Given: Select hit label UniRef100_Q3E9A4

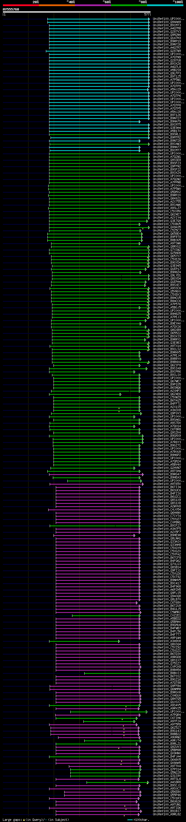Looking at the screenshot, I should click(x=167, y=128).
